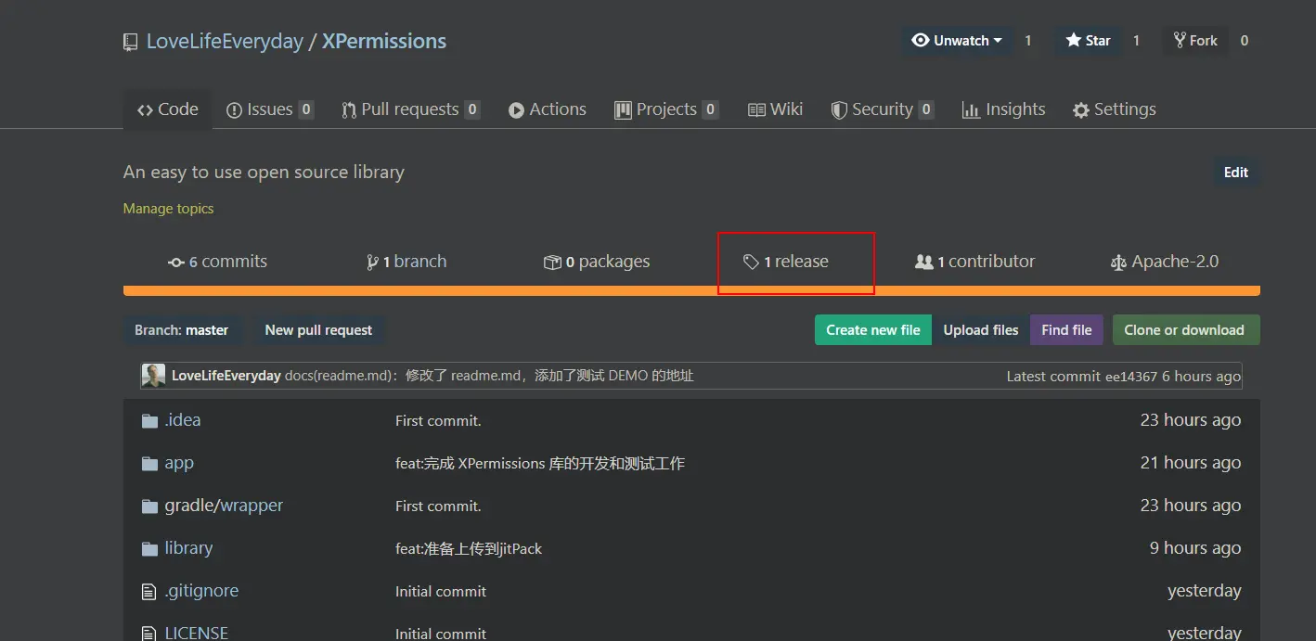Open the .idea row First commit. message

click(438, 421)
